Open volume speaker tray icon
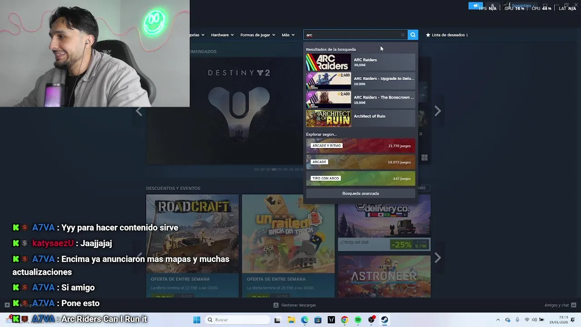This screenshot has width=581, height=327. pyautogui.click(x=534, y=320)
